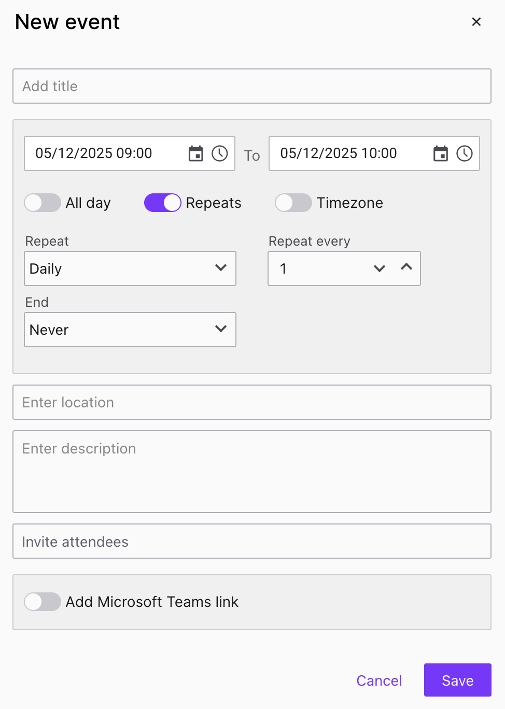505x709 pixels.
Task: Open the start date calendar picker
Action: (x=195, y=153)
